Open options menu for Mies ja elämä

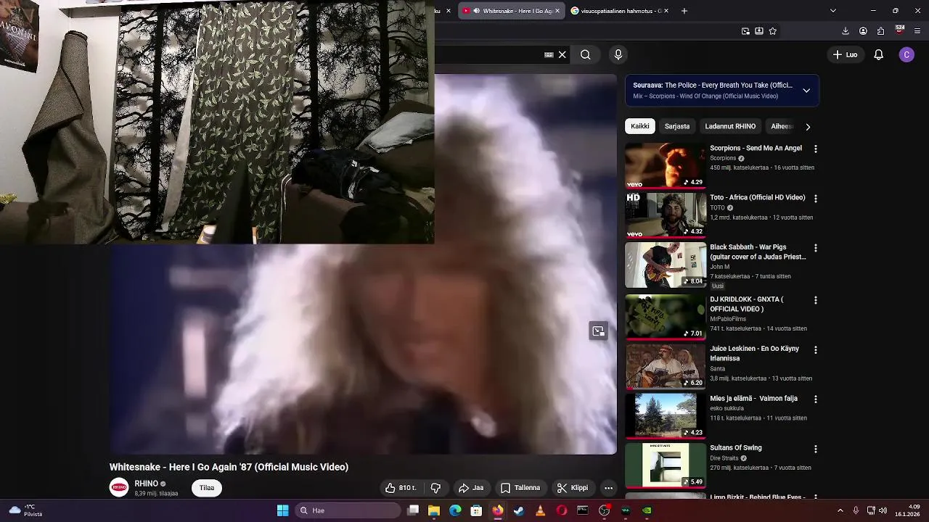tap(815, 399)
